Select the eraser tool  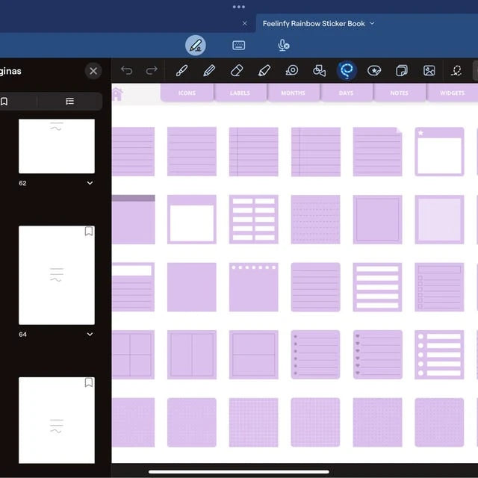coord(237,71)
